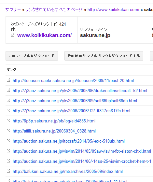Open ykv2006/2006/12 _ft817as817fn.html link
Viewport: 153px width, 182px height.
point(71,111)
